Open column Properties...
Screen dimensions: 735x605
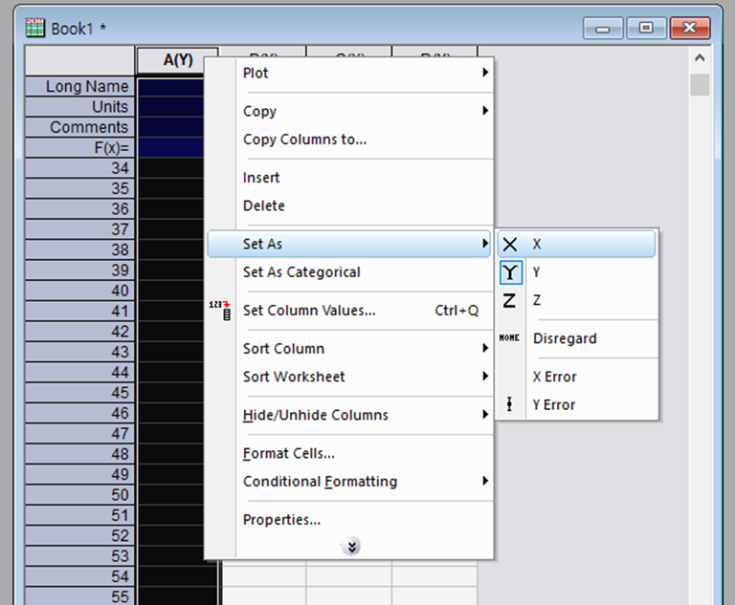[x=349, y=520]
